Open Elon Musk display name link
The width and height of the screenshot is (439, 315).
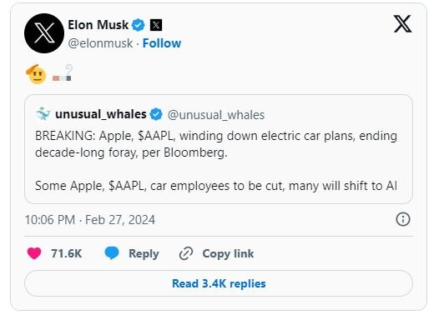(x=98, y=25)
